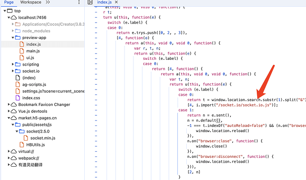Click the scripting folder icon
The image size is (306, 180).
pyautogui.click(x=18, y=64)
